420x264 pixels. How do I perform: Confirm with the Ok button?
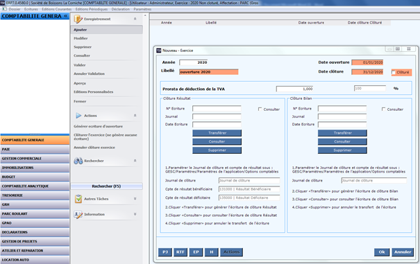[382, 252]
